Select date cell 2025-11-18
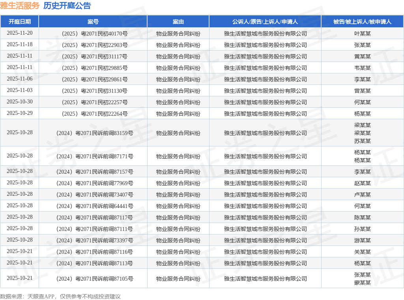 coord(20,44)
